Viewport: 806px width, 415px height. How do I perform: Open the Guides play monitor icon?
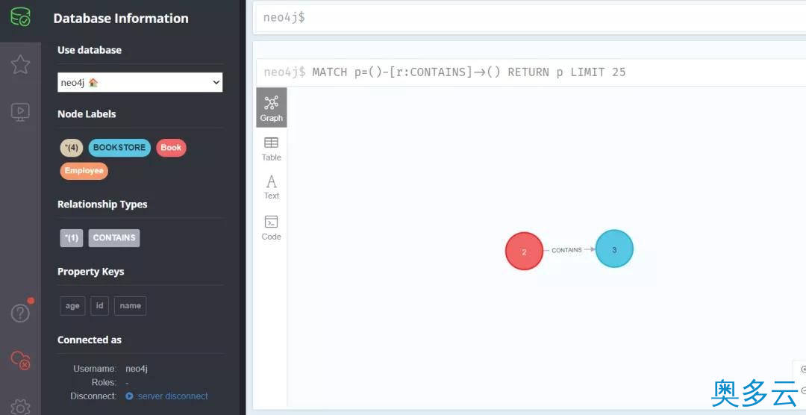pyautogui.click(x=20, y=112)
